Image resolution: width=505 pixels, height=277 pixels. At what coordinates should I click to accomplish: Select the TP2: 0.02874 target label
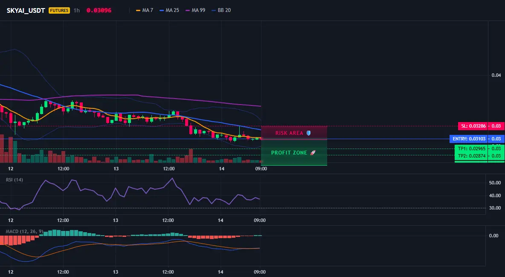(x=471, y=156)
